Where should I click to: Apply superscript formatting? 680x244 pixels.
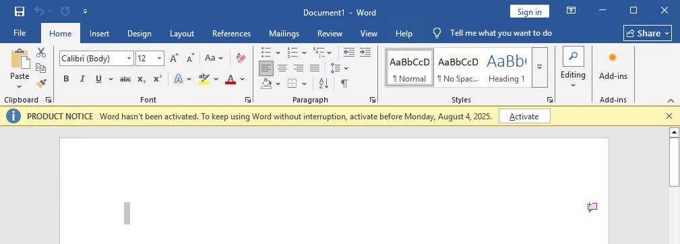pyautogui.click(x=158, y=79)
